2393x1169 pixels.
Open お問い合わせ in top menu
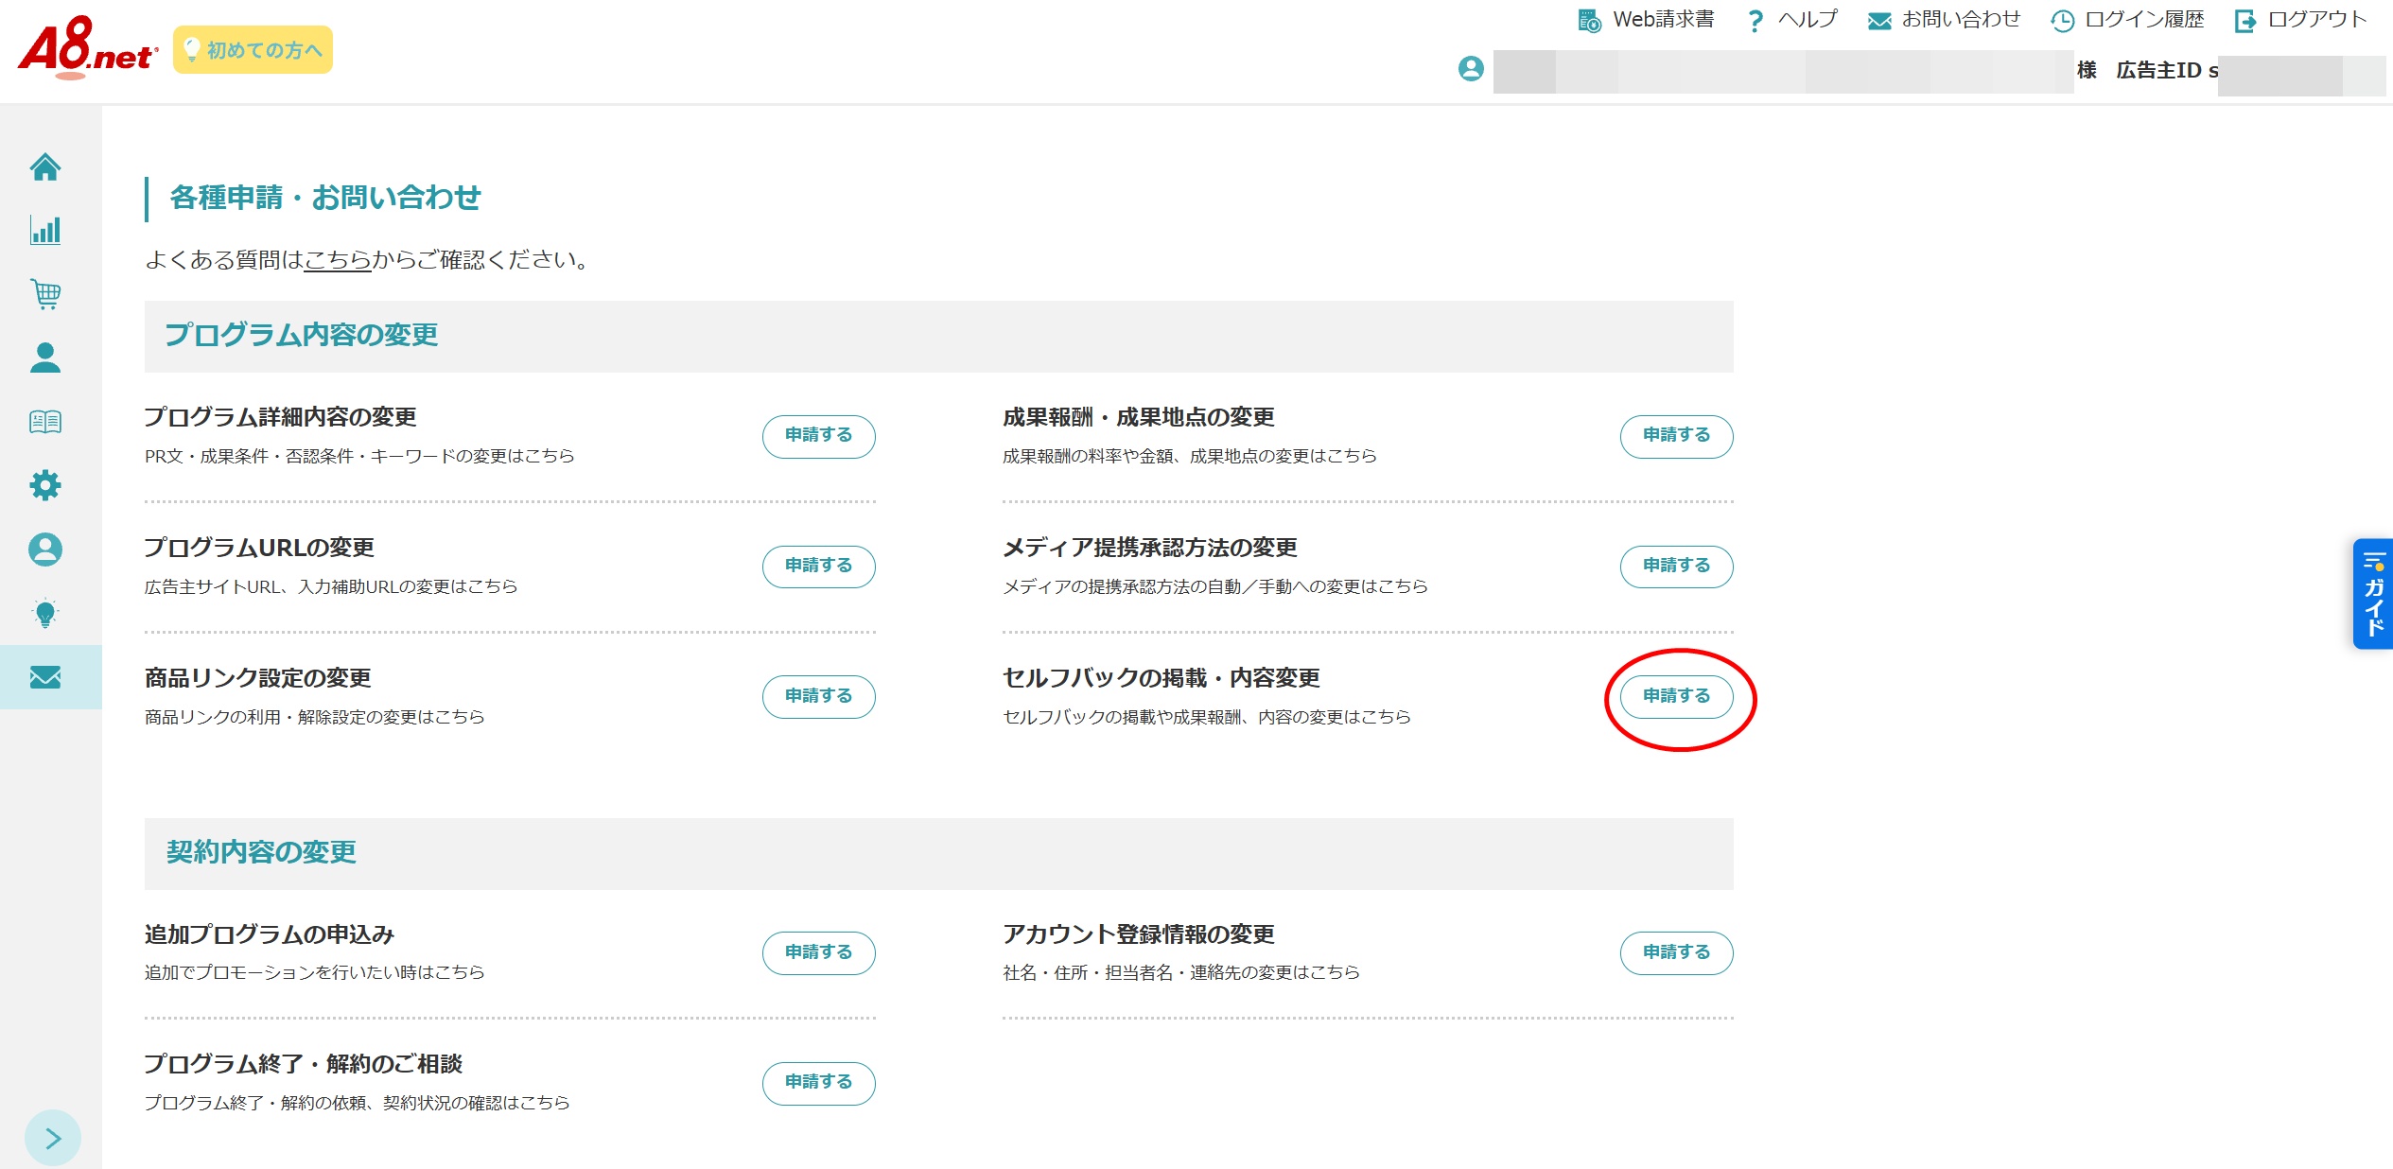(1945, 20)
